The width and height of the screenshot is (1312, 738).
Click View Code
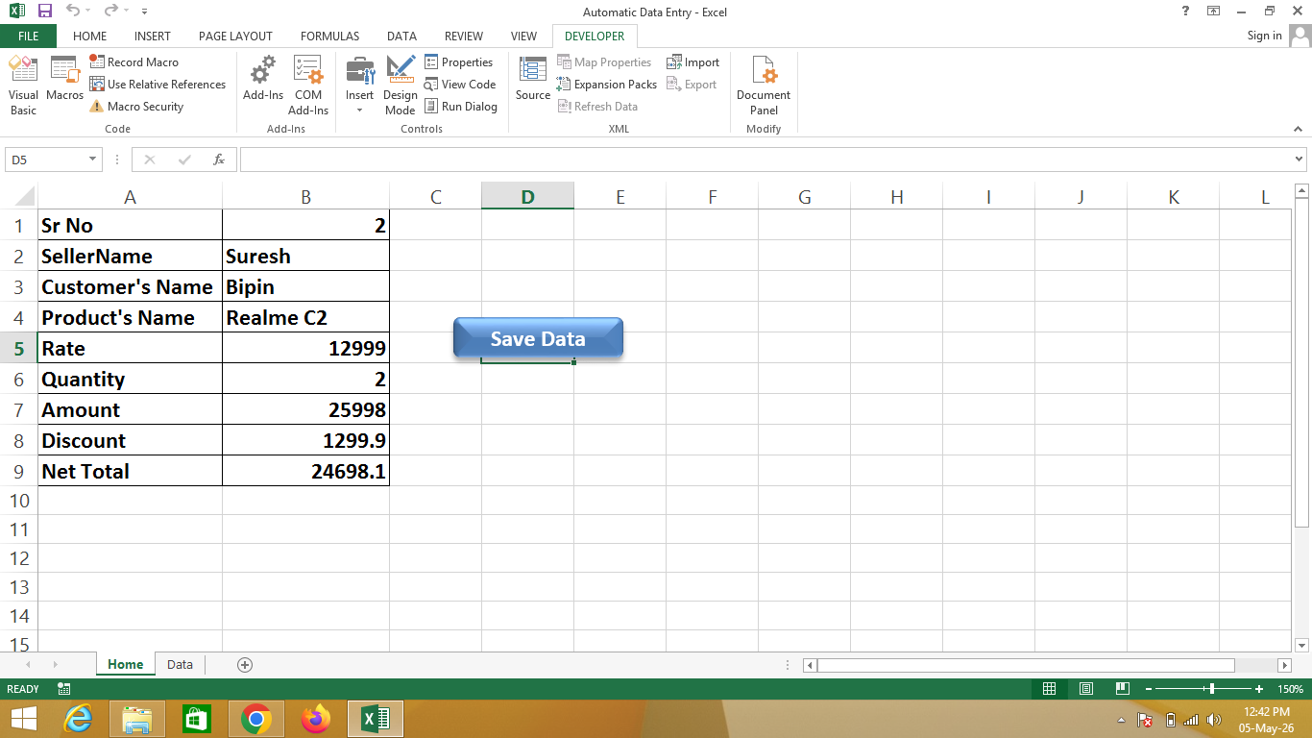tap(459, 85)
